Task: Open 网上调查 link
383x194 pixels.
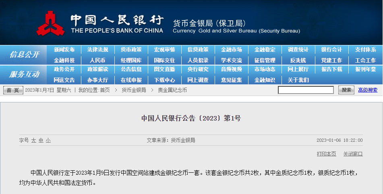Action: click(198, 80)
